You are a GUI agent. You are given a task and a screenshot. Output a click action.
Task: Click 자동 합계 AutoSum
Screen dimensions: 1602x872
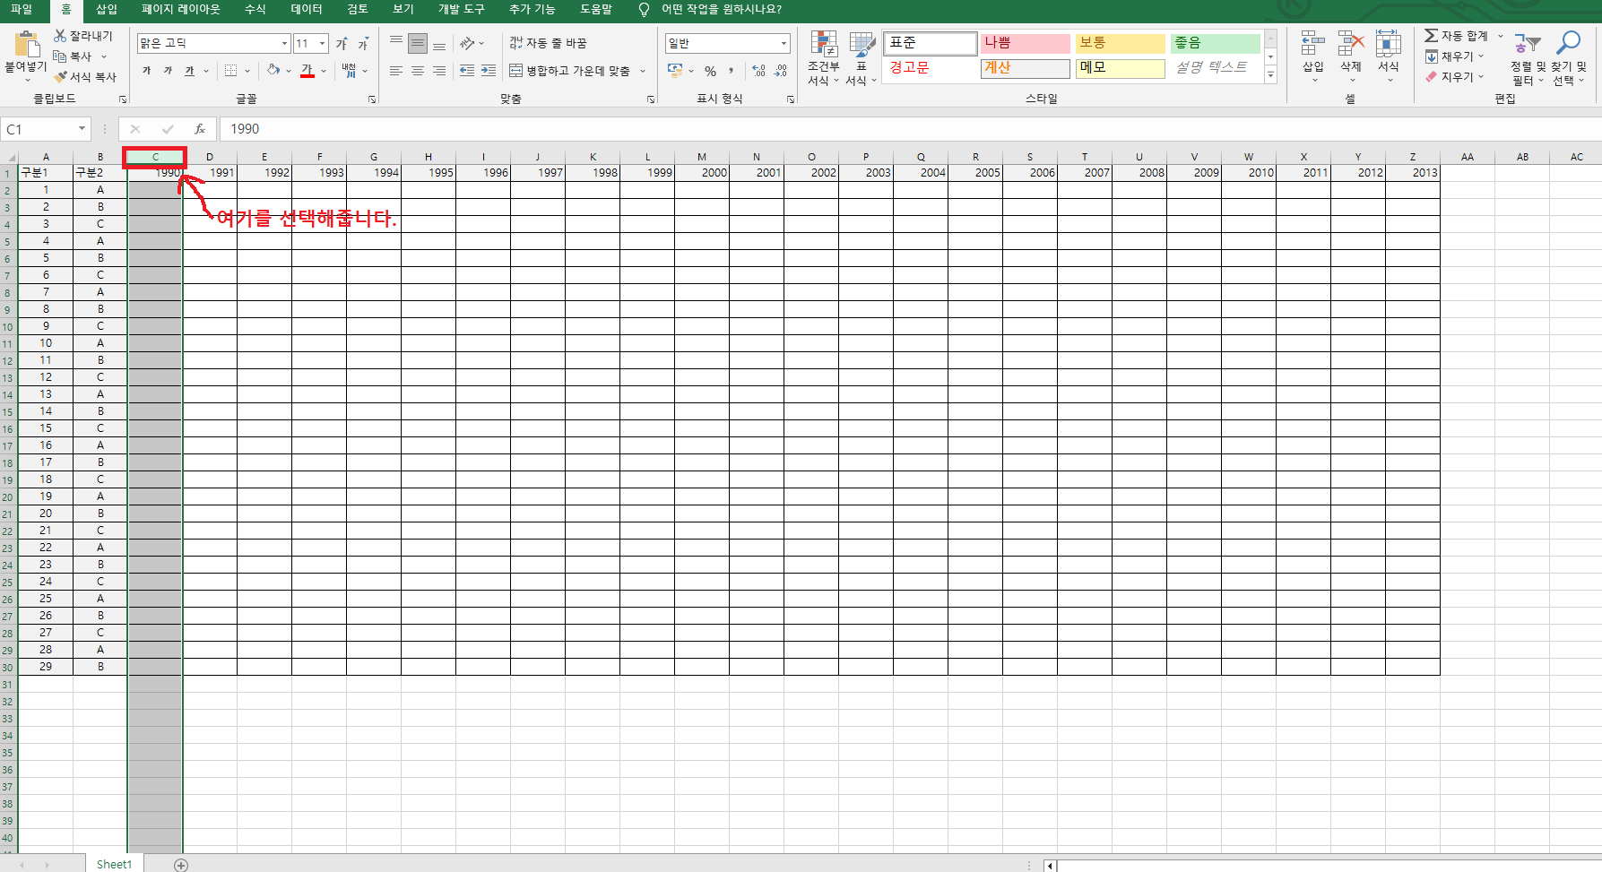pos(1456,36)
